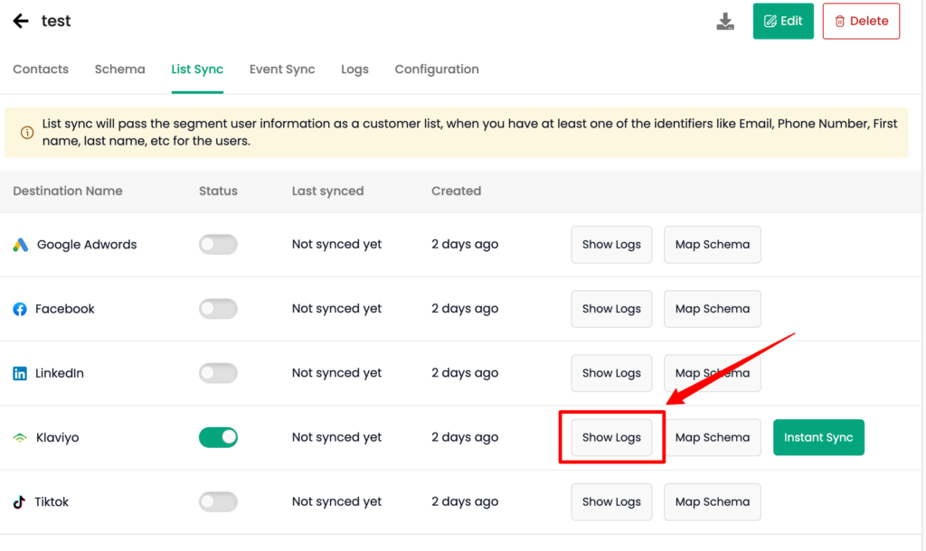Open the Configuration tab
The image size is (926, 551).
pos(437,69)
